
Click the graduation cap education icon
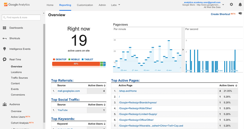[240, 14]
